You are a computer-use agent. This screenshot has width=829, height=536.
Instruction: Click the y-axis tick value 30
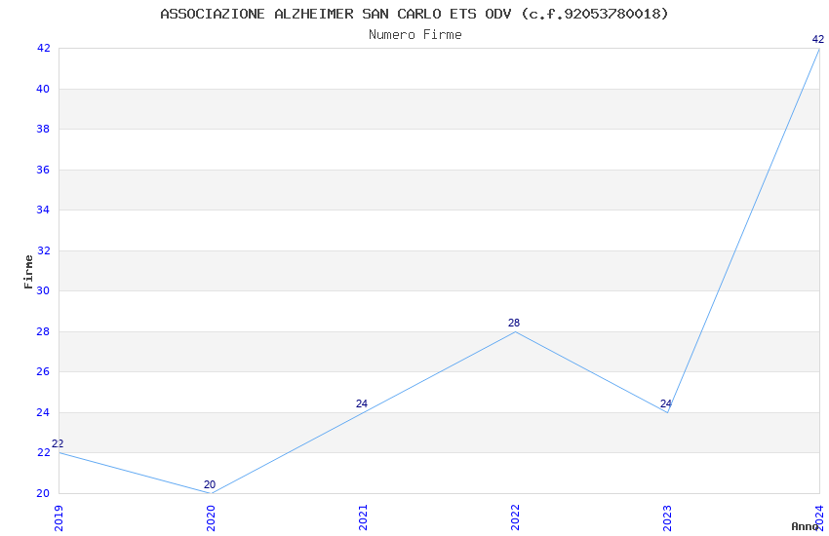[43, 290]
